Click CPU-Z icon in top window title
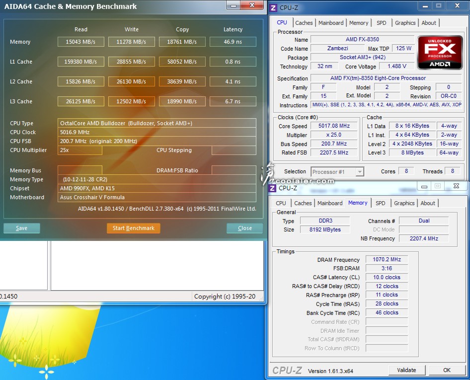The height and width of the screenshot is (380, 470). tap(273, 7)
